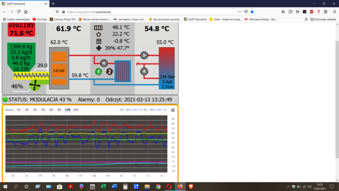The image size is (339, 191).
Task: Open the YouTube bookmark
Action: 39,20
